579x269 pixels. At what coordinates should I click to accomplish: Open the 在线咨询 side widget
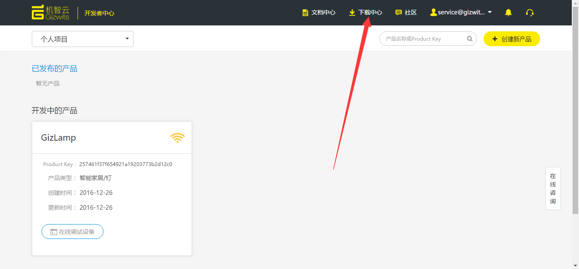point(553,189)
